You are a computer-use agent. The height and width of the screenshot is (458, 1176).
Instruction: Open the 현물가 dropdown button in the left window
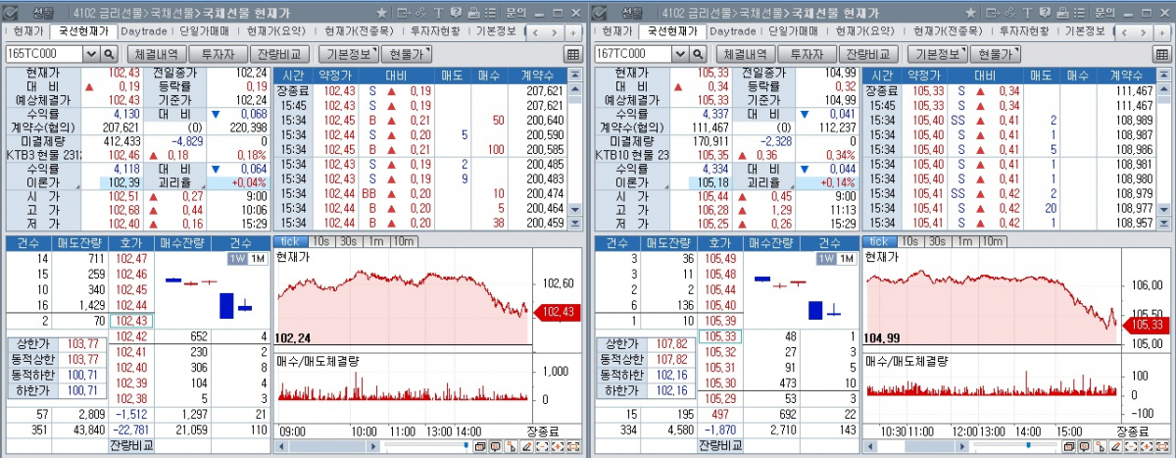click(x=406, y=54)
